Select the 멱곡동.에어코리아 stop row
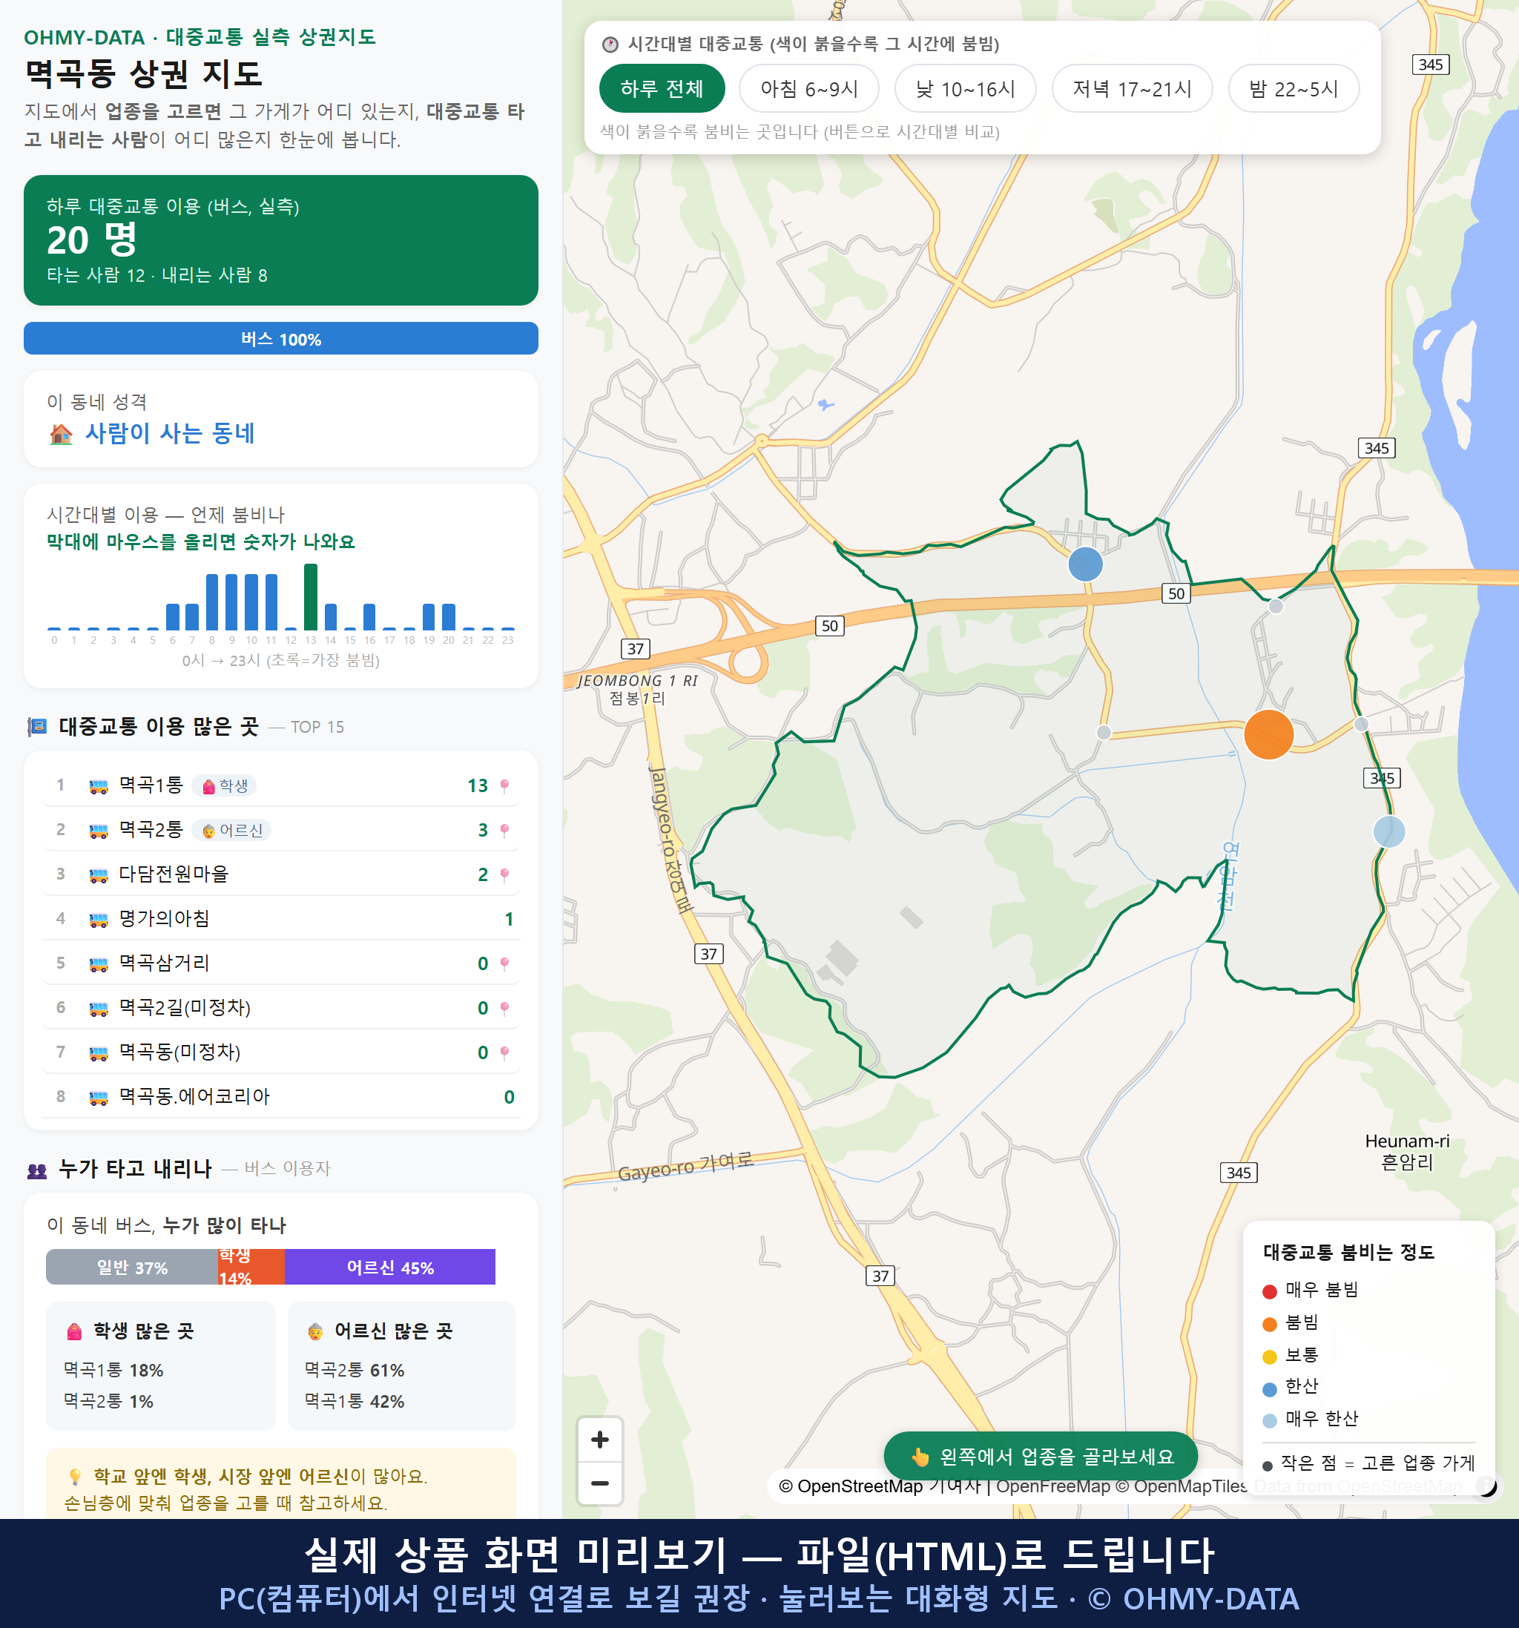 click(281, 1096)
